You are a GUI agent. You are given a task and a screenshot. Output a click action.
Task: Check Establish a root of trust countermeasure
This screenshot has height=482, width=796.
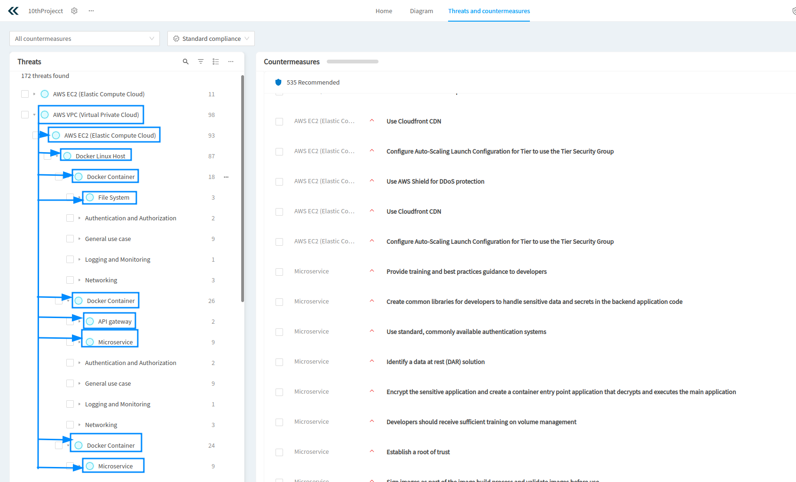(x=279, y=452)
